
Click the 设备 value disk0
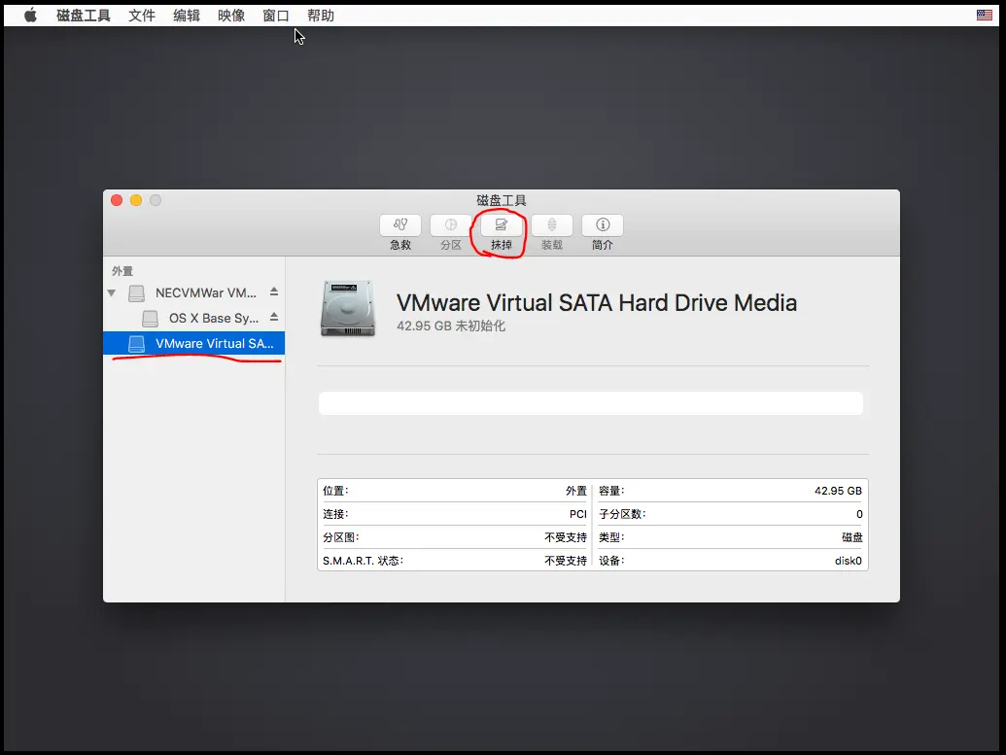click(849, 561)
